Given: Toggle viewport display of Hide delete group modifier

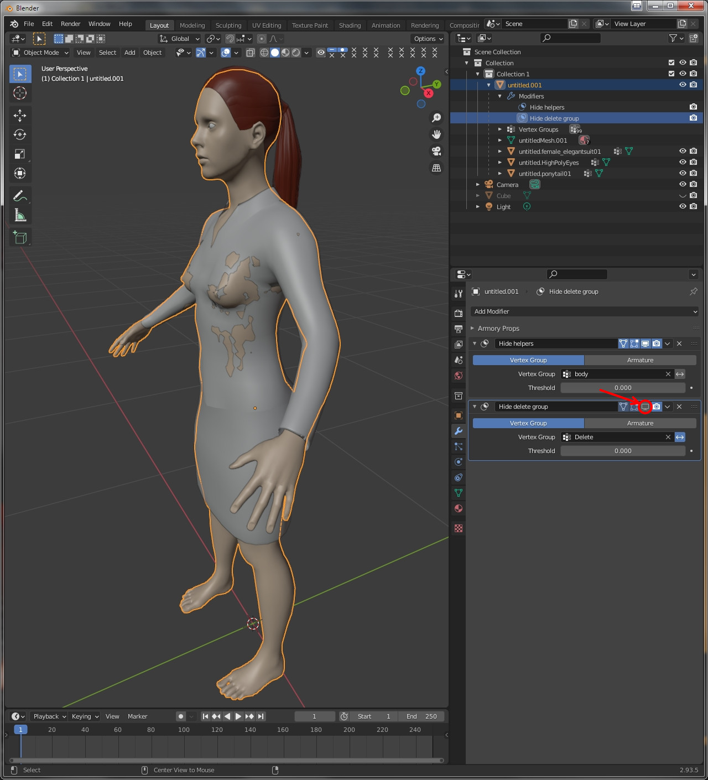Looking at the screenshot, I should coord(645,407).
